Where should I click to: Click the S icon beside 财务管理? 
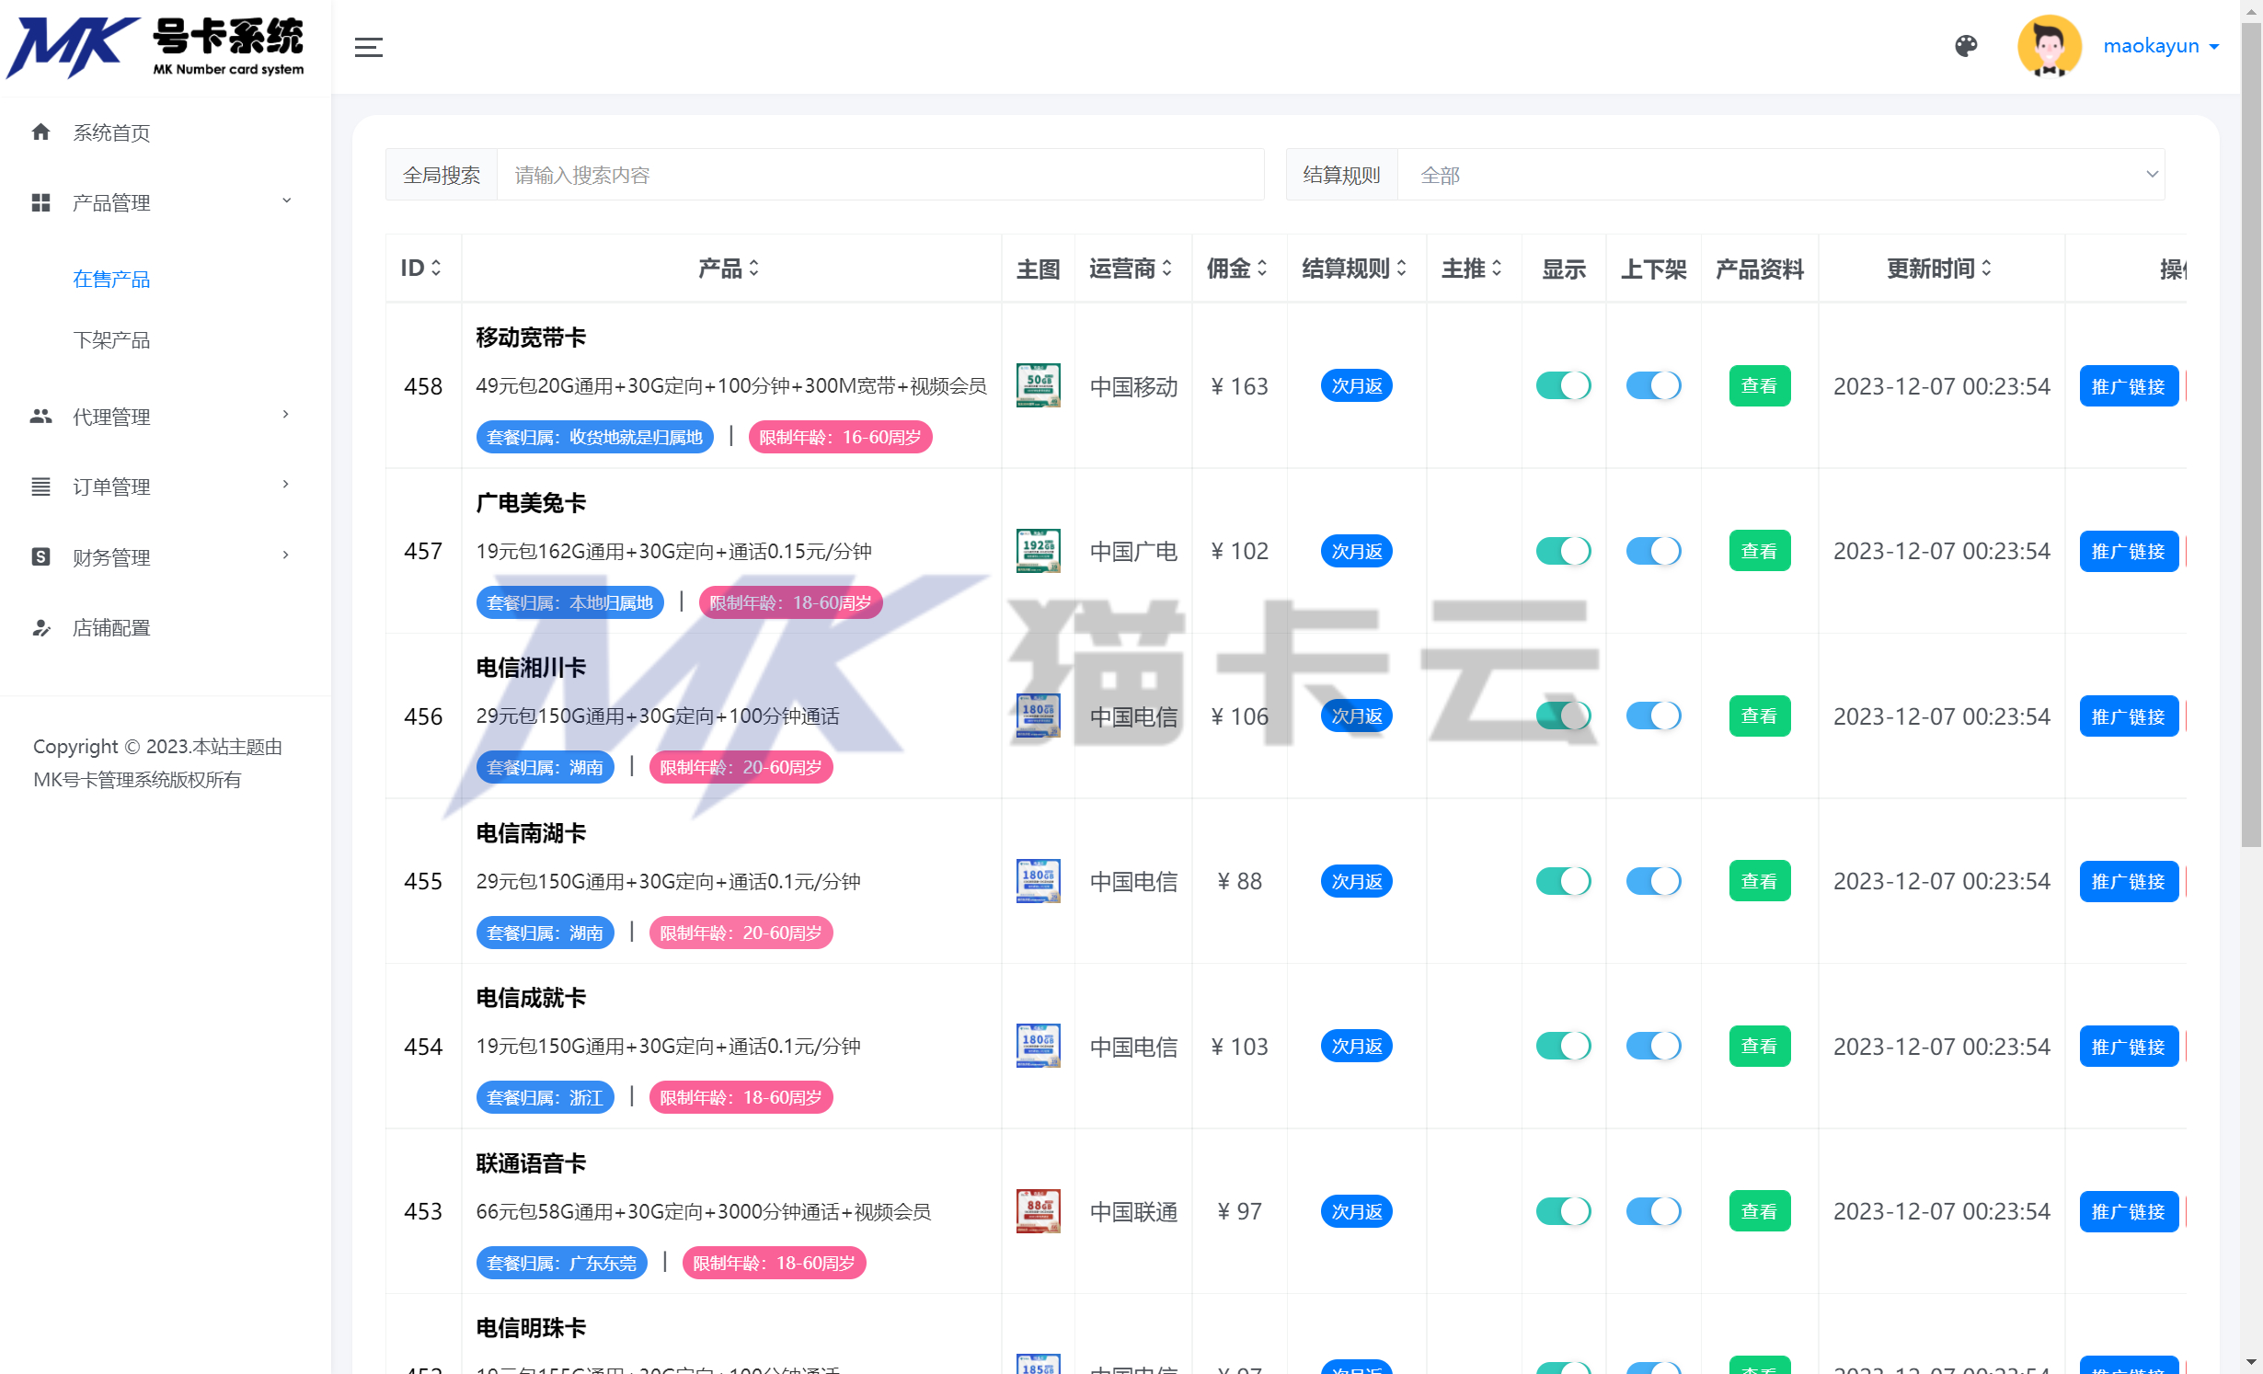click(x=40, y=556)
